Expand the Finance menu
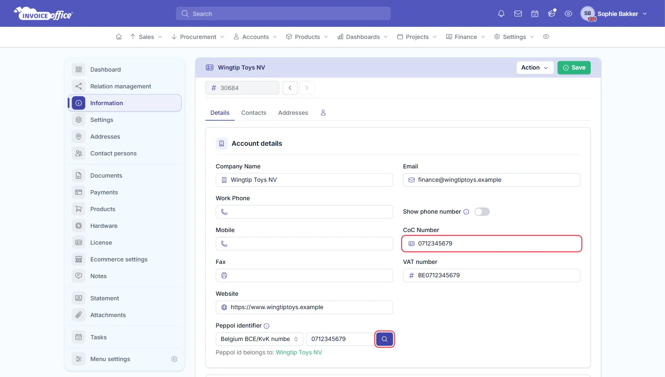 click(x=465, y=37)
